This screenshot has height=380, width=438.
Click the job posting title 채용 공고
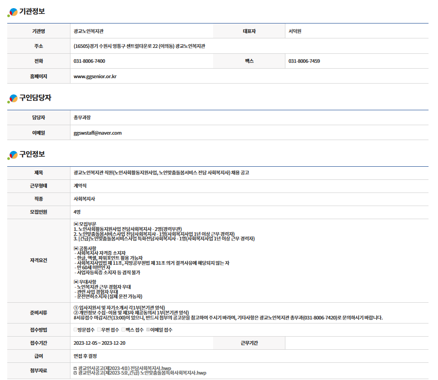(161, 173)
